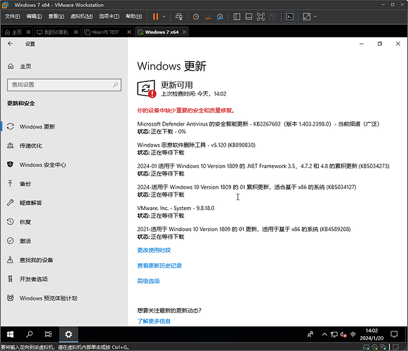This screenshot has width=408, height=351.
Task: Close the Windows 7 x64 tab
Action: [184, 32]
